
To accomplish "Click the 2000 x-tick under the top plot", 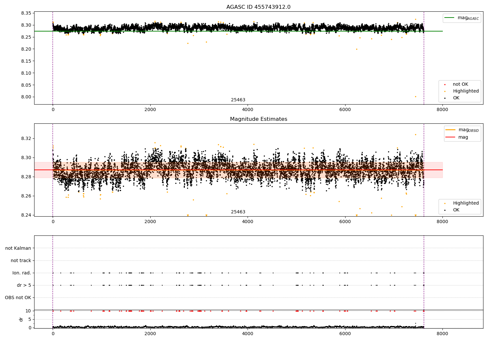I will 150,109.
